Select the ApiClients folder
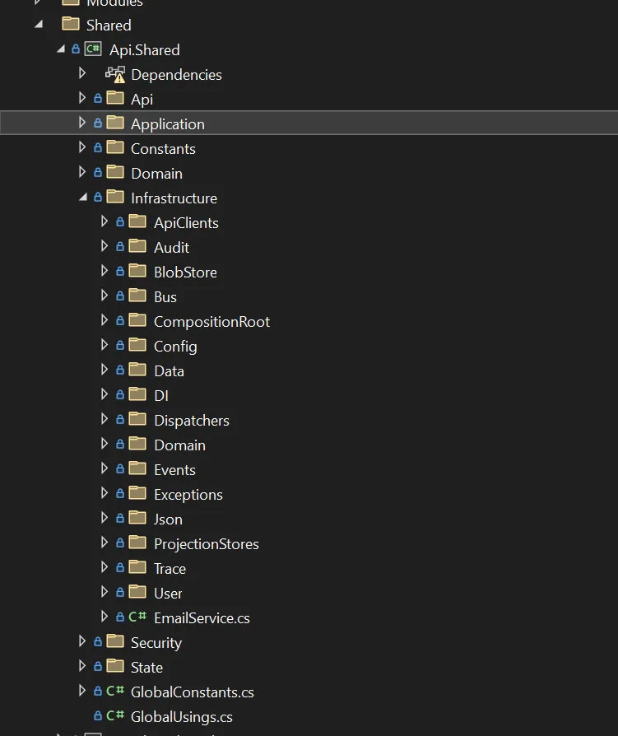 click(x=186, y=223)
